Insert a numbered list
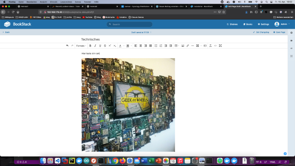Screen dimensions: 295x166 [161, 46]
